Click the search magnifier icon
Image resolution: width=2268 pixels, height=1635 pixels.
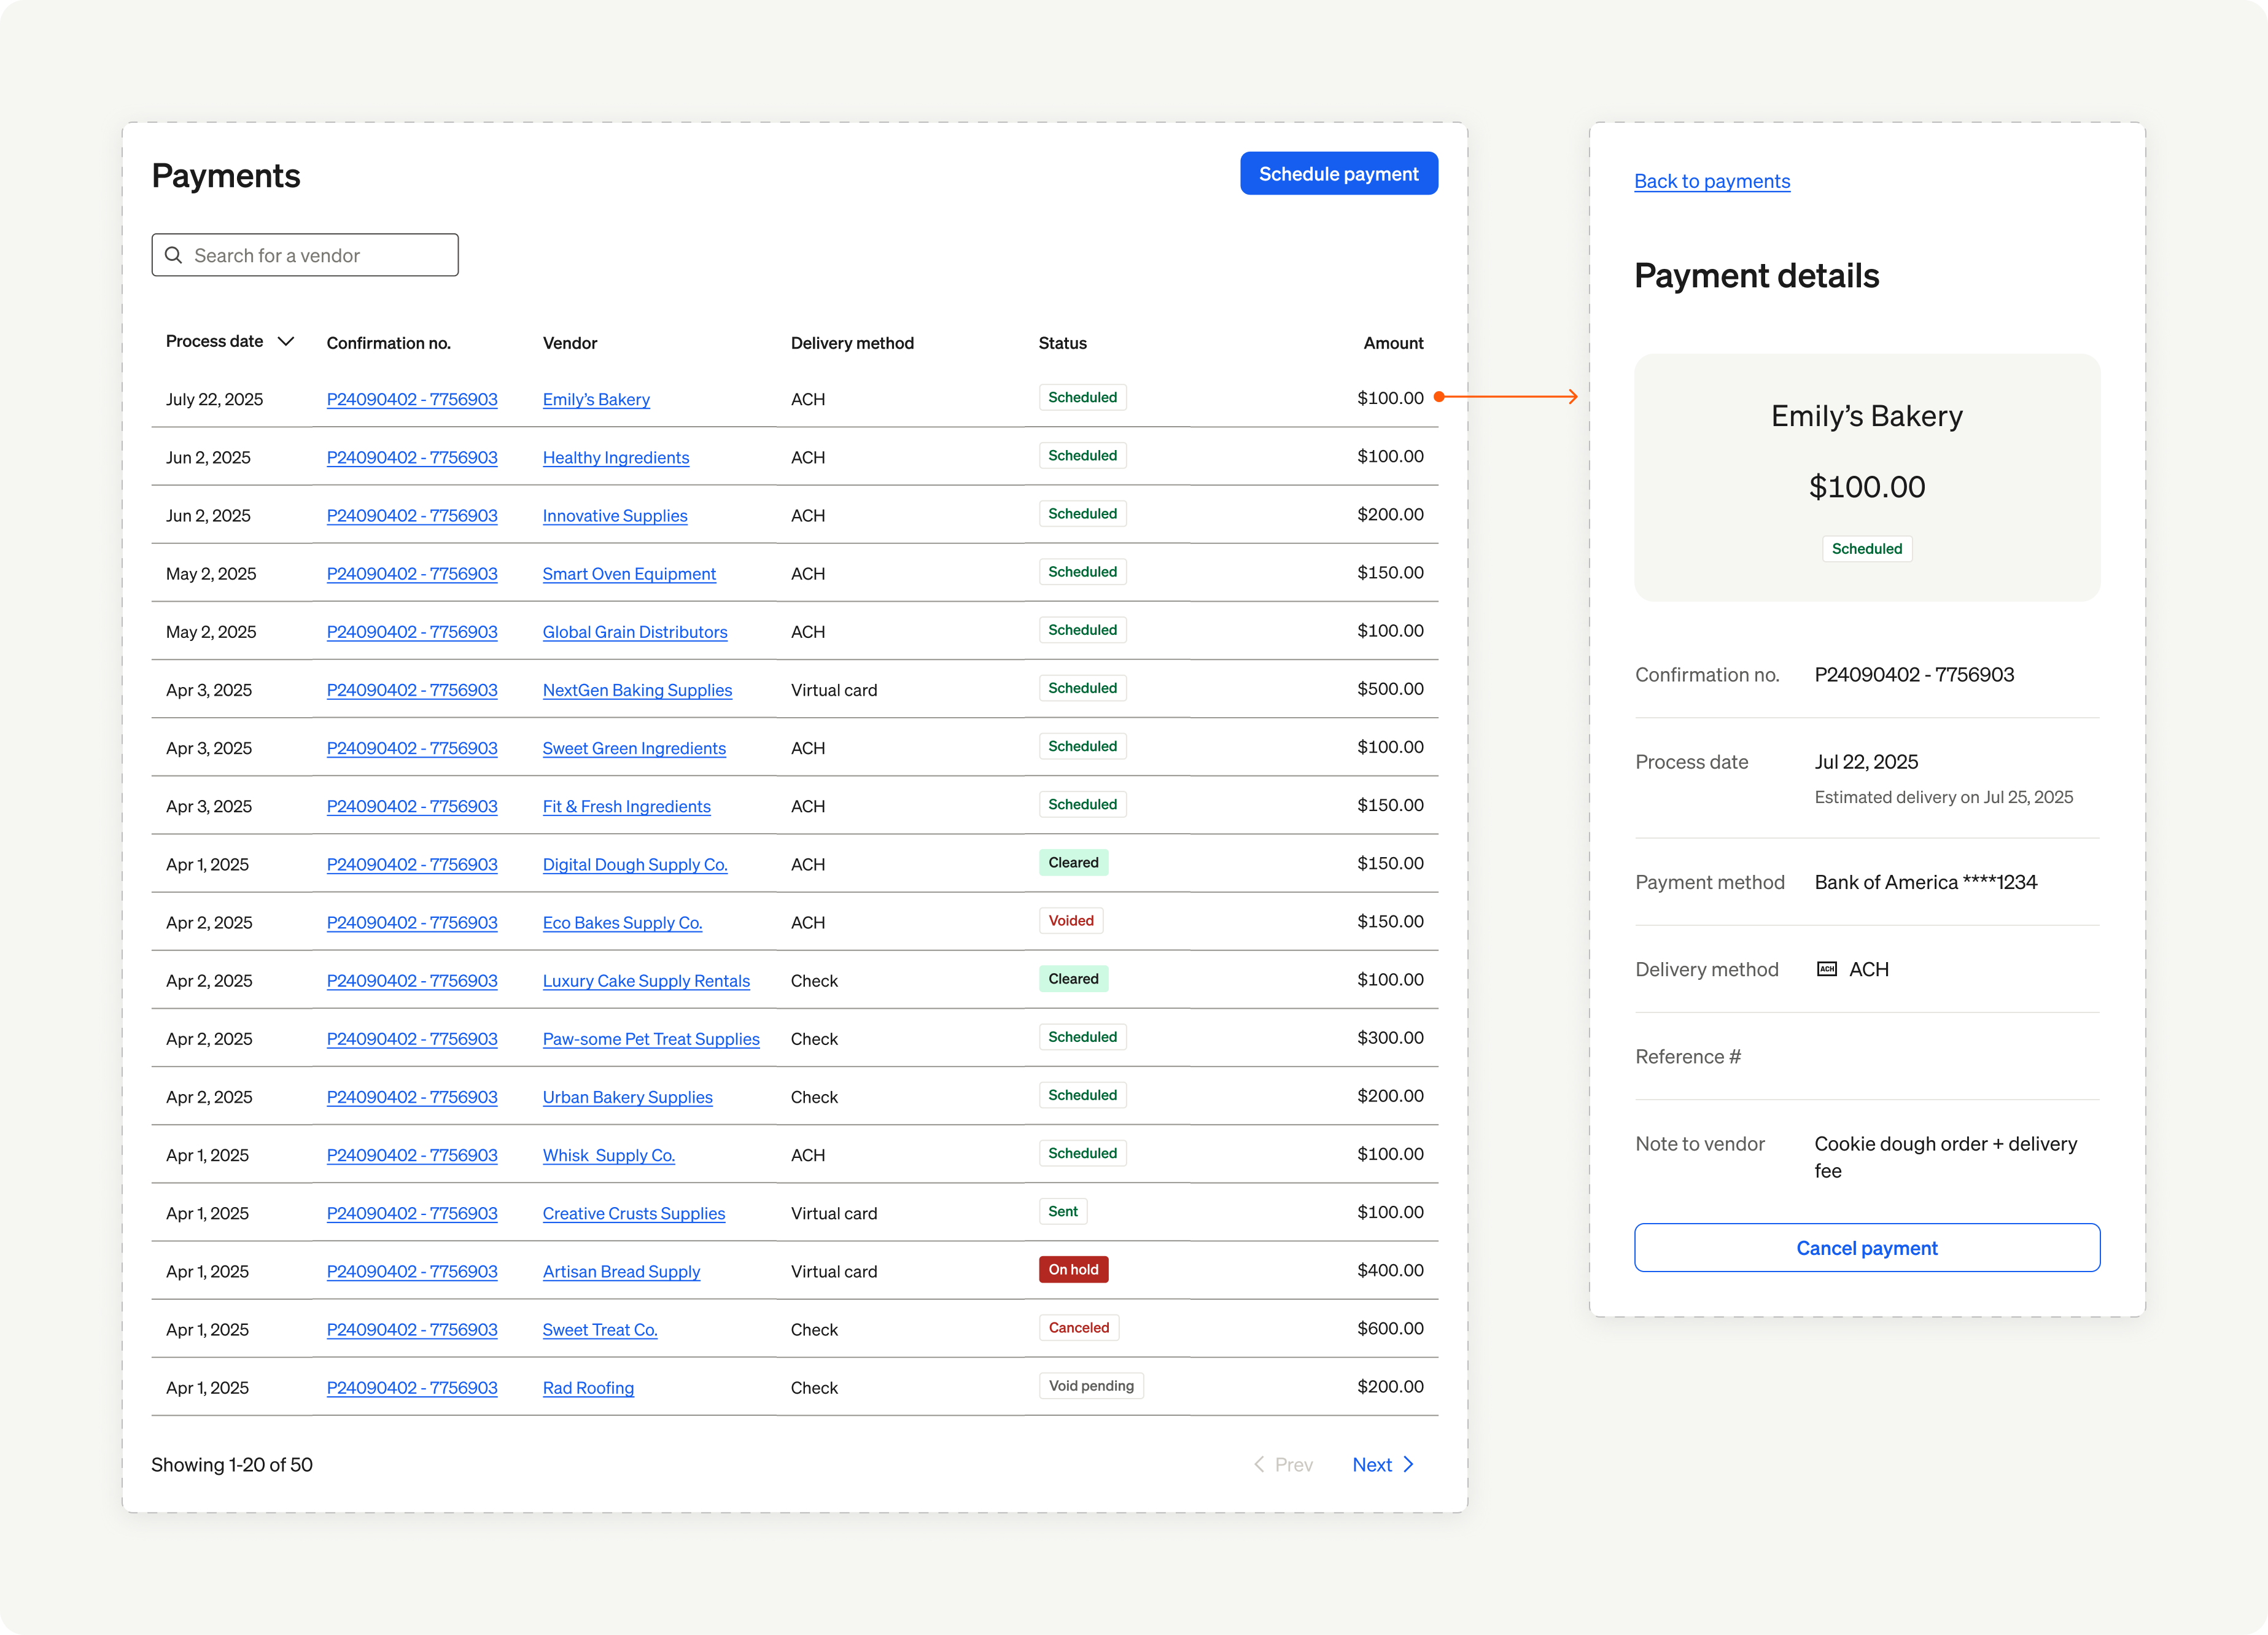click(x=174, y=255)
